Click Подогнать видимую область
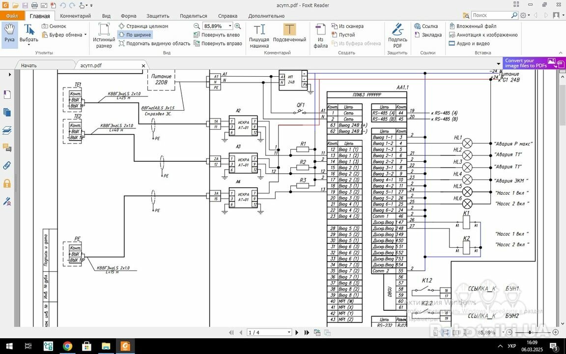Viewport: 566px width, 354px height. click(x=154, y=43)
